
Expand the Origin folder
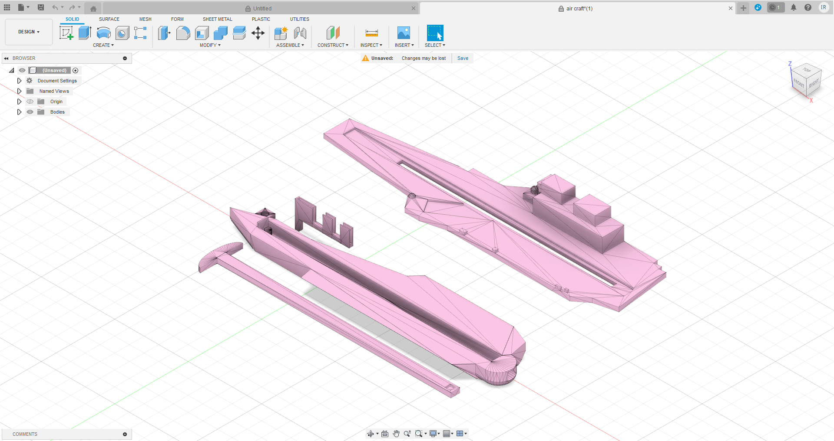pos(19,101)
